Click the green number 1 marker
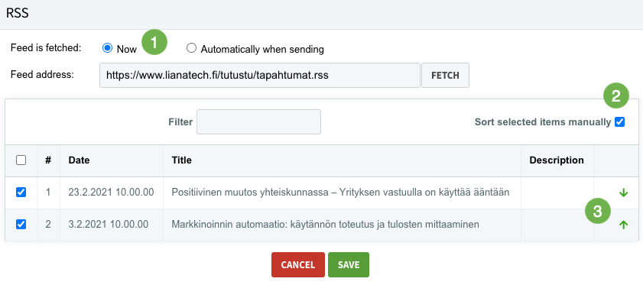This screenshot has height=285, width=643. point(154,42)
